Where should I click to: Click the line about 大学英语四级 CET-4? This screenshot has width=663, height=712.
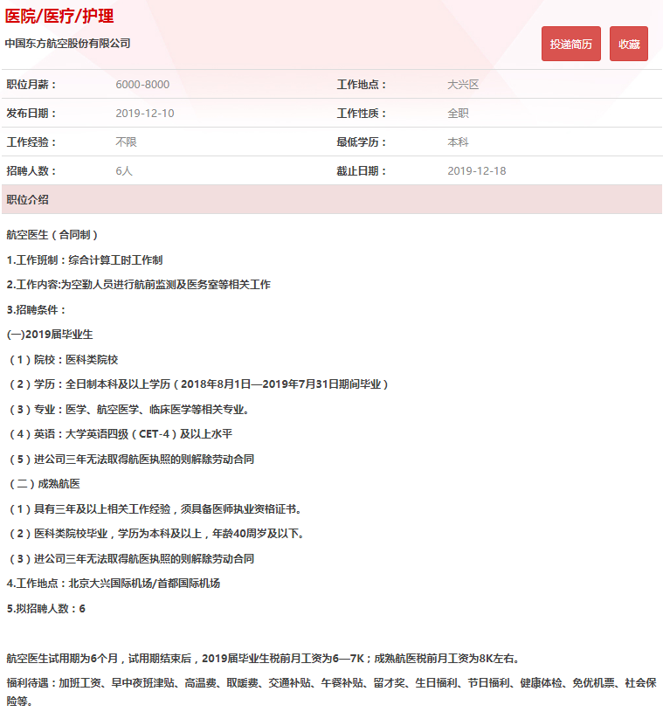[121, 434]
